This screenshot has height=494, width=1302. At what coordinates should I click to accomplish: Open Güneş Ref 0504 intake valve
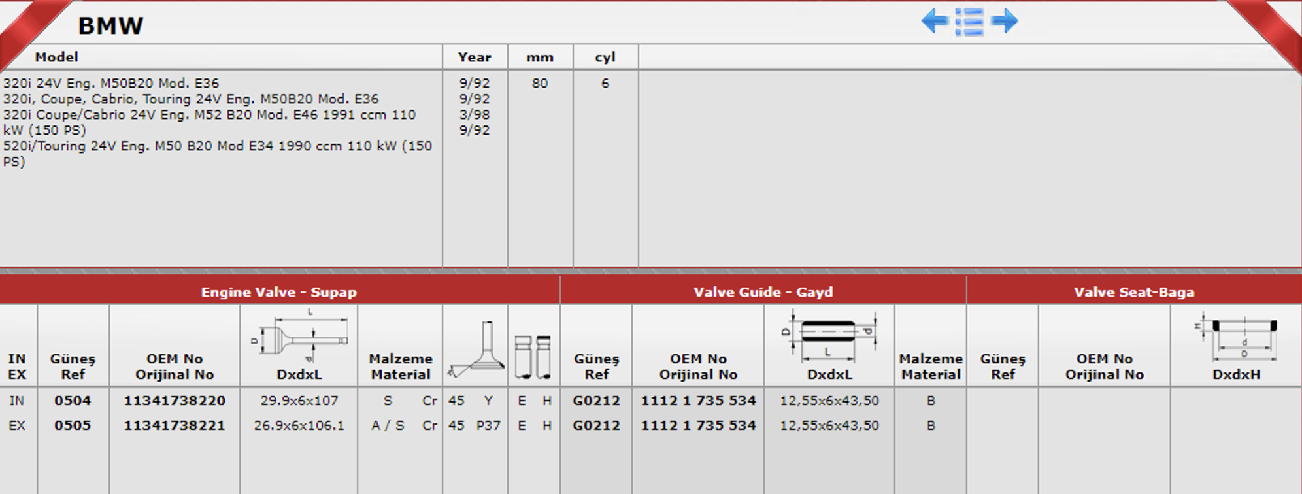[73, 401]
